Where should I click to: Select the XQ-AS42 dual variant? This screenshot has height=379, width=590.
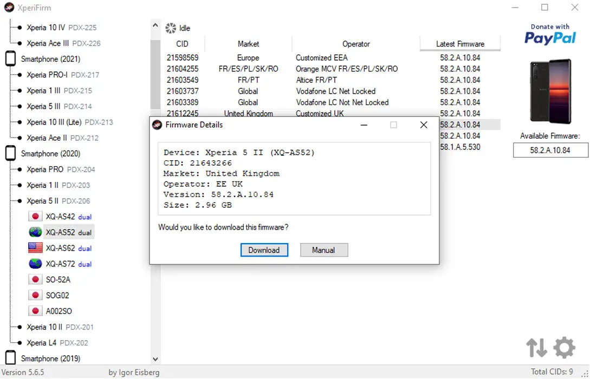[x=68, y=217]
